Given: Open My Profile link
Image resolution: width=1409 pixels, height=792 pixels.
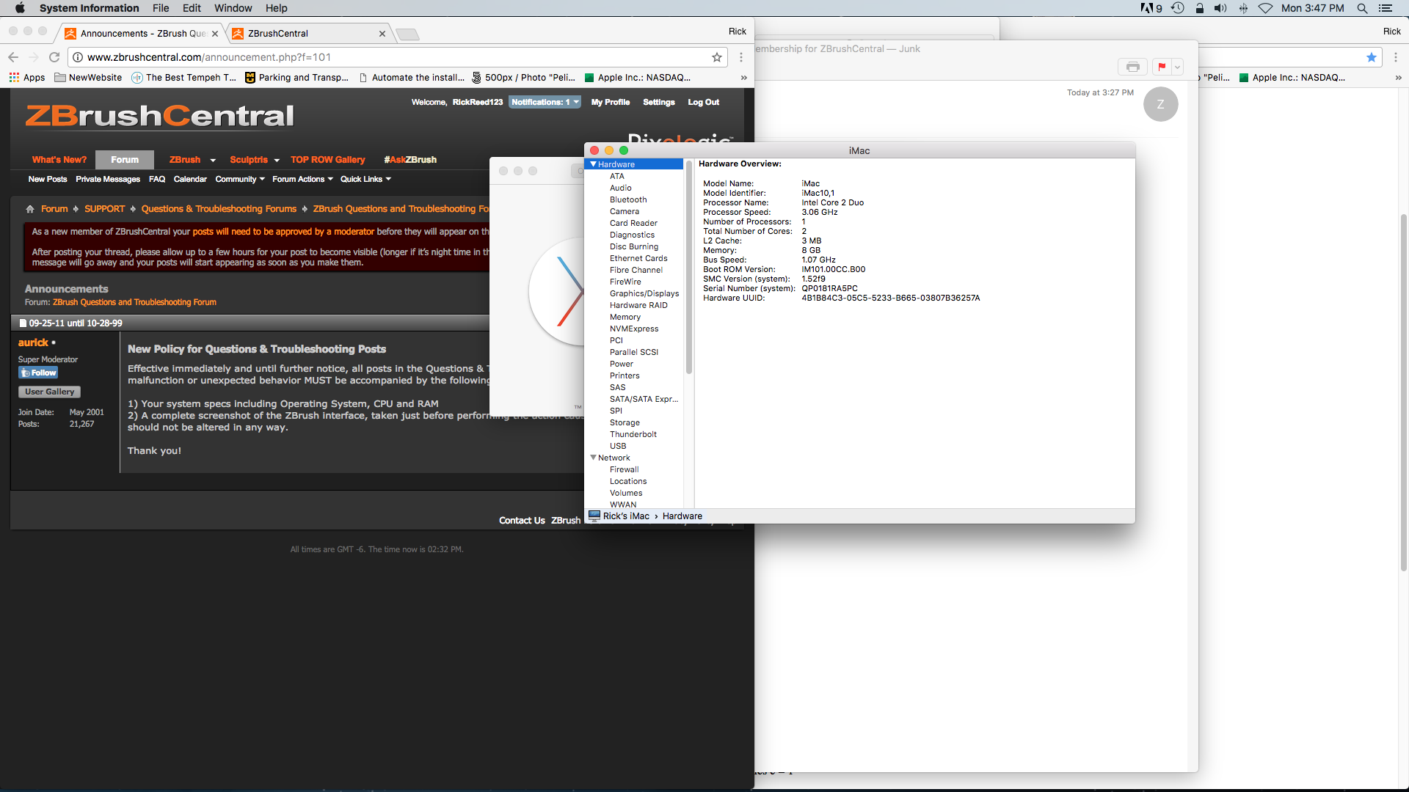Looking at the screenshot, I should coord(611,102).
